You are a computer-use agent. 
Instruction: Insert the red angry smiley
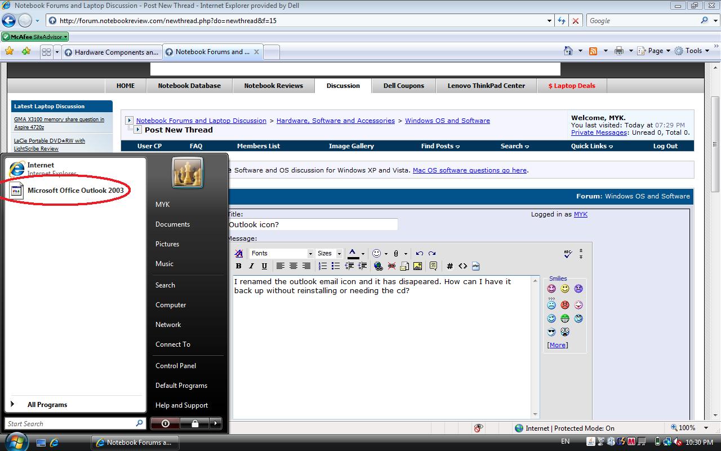(x=565, y=305)
